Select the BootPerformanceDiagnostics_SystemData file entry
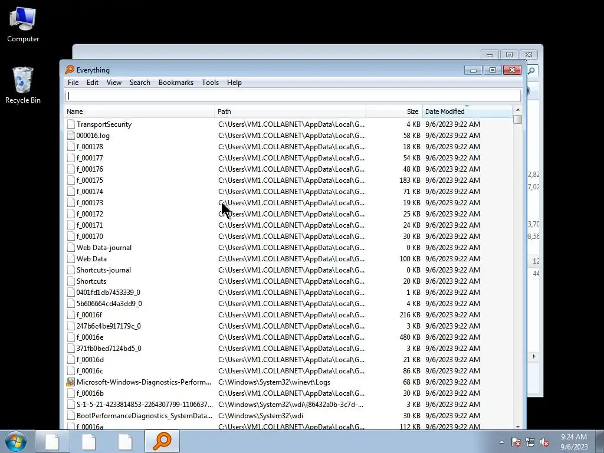 tap(145, 415)
